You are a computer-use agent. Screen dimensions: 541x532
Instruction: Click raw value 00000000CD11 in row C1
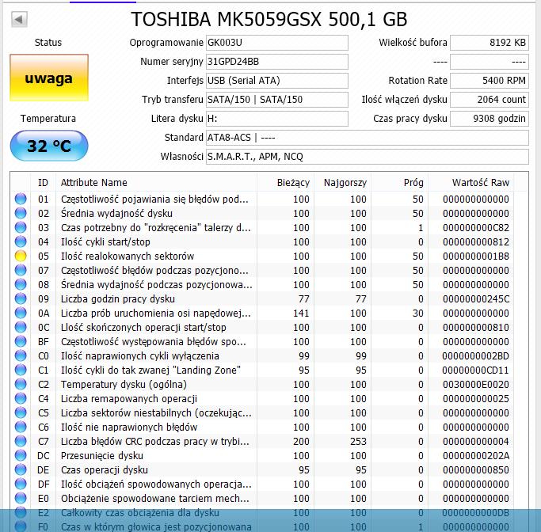click(476, 370)
